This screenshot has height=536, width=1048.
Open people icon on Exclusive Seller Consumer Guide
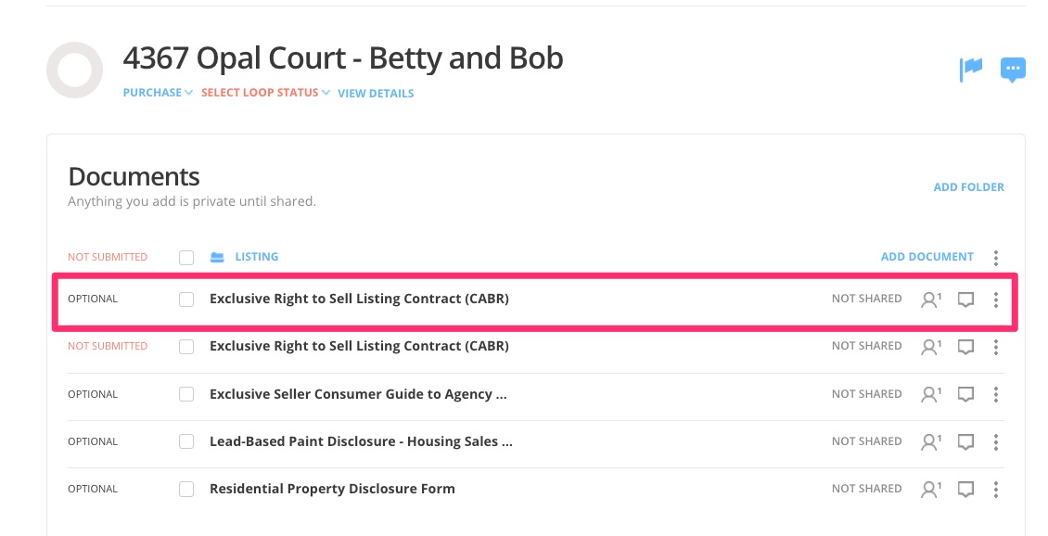930,394
